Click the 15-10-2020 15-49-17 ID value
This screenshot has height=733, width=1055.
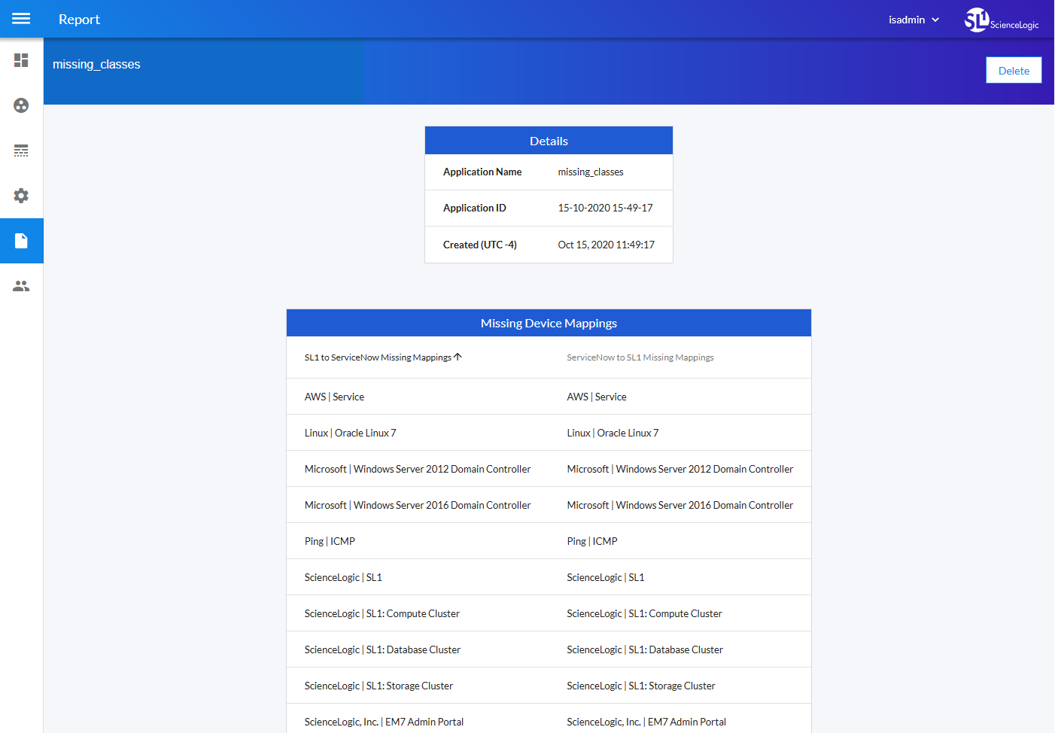[605, 208]
